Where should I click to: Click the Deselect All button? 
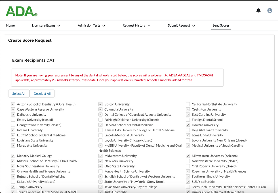(42, 93)
